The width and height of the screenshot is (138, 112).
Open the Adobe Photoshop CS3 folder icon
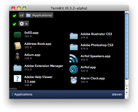74,47
